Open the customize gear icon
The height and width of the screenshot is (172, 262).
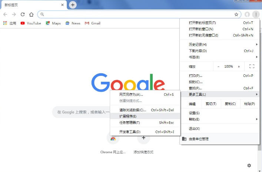249,165
